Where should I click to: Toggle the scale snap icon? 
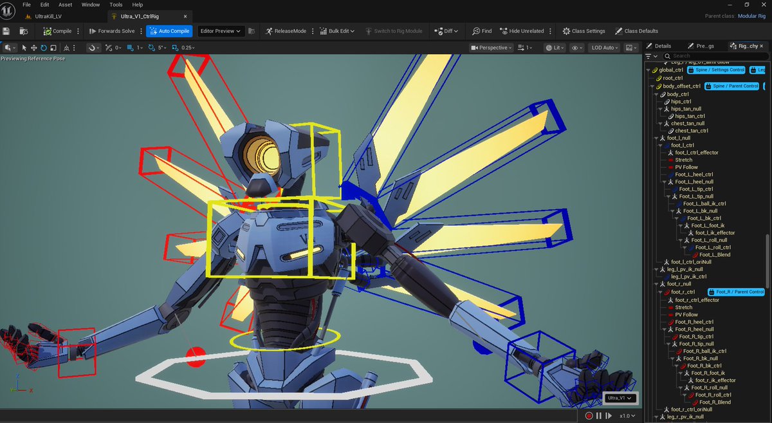tap(176, 48)
